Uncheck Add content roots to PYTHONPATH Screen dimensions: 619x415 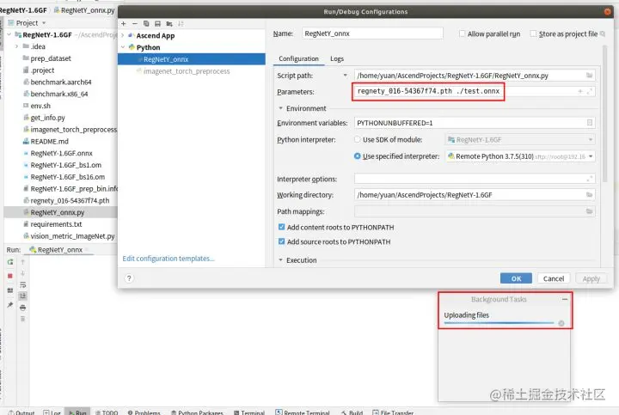(281, 227)
